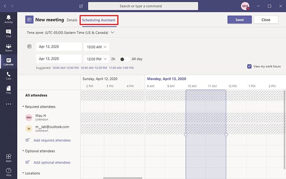Image resolution: width=286 pixels, height=179 pixels.
Task: Click the Search or type a command box
Action: (143, 6)
